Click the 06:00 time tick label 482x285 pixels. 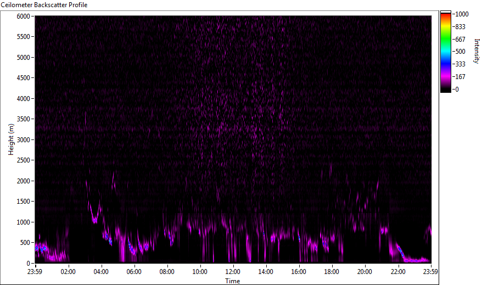tap(134, 272)
